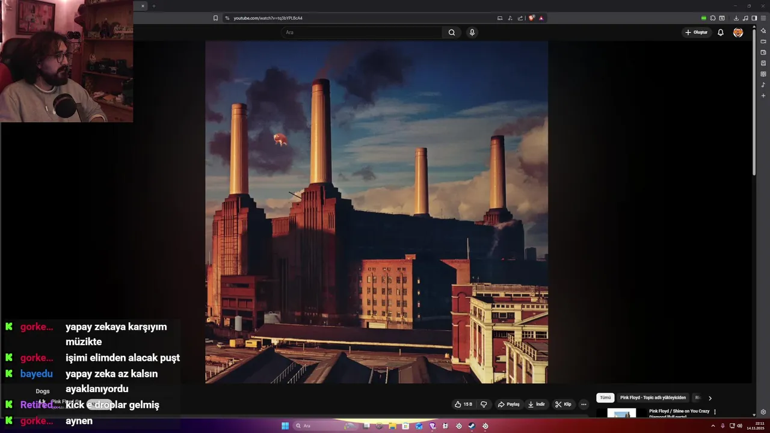The image size is (770, 433).
Task: Click the page vertical scrollbar
Action: point(754,102)
